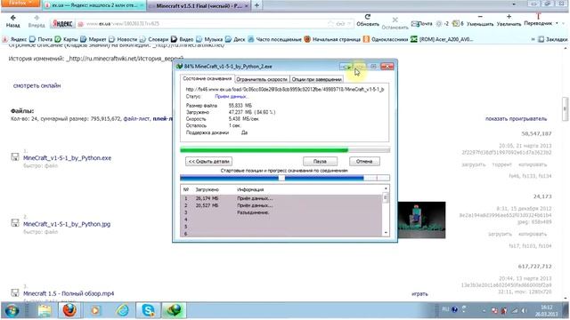Open Почта mail icon in toolbar
The image size is (570, 320).
click(421, 24)
